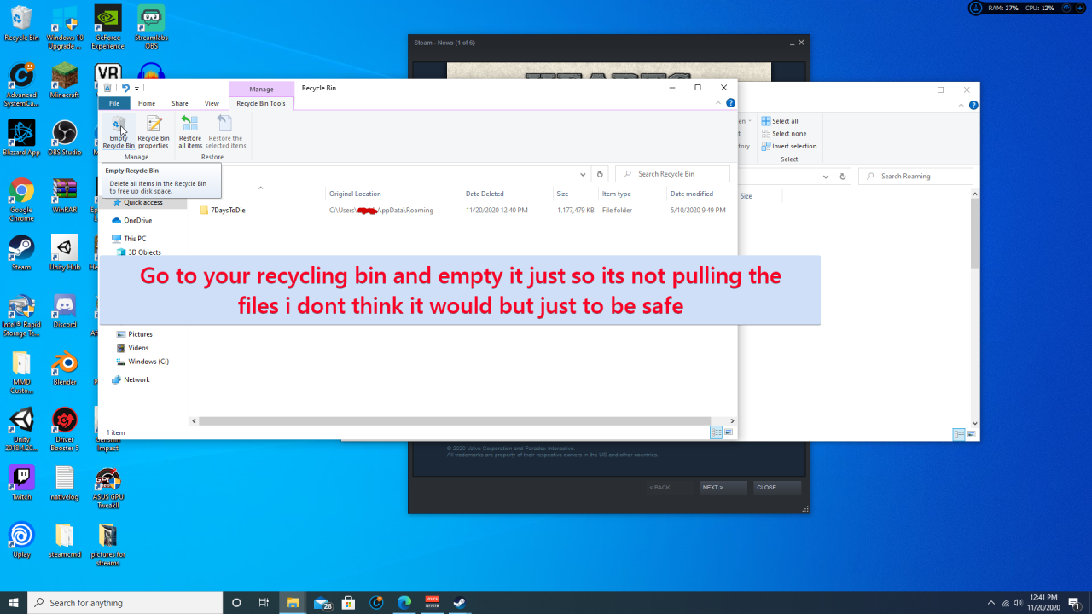Switch Recycle Bin to details view
The height and width of the screenshot is (614, 1092).
tap(716, 432)
